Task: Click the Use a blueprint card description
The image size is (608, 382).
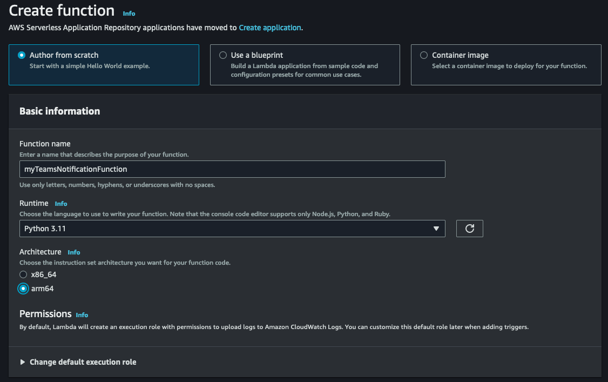Action: click(304, 70)
